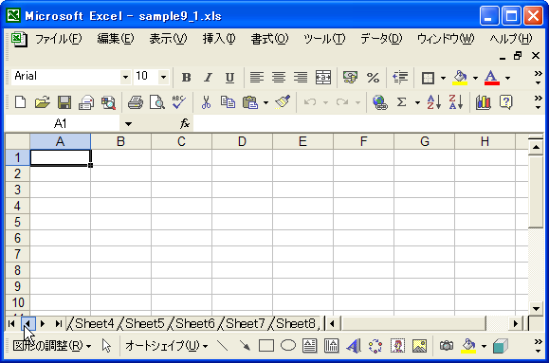Center align text
Image resolution: width=549 pixels, height=363 pixels.
pos(279,78)
